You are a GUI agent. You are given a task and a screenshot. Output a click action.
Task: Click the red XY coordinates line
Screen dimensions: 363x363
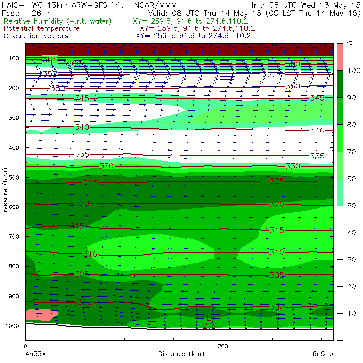(x=197, y=28)
